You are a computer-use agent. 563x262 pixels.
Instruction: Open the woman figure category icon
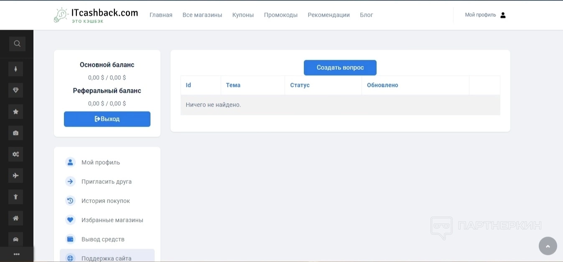tap(15, 69)
